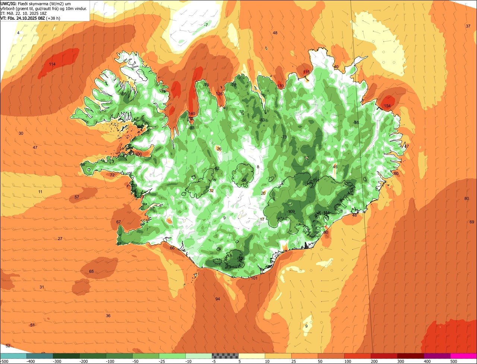Pick the orange 50 to 100 legend swatch
477x364 pixels.
[331, 356]
